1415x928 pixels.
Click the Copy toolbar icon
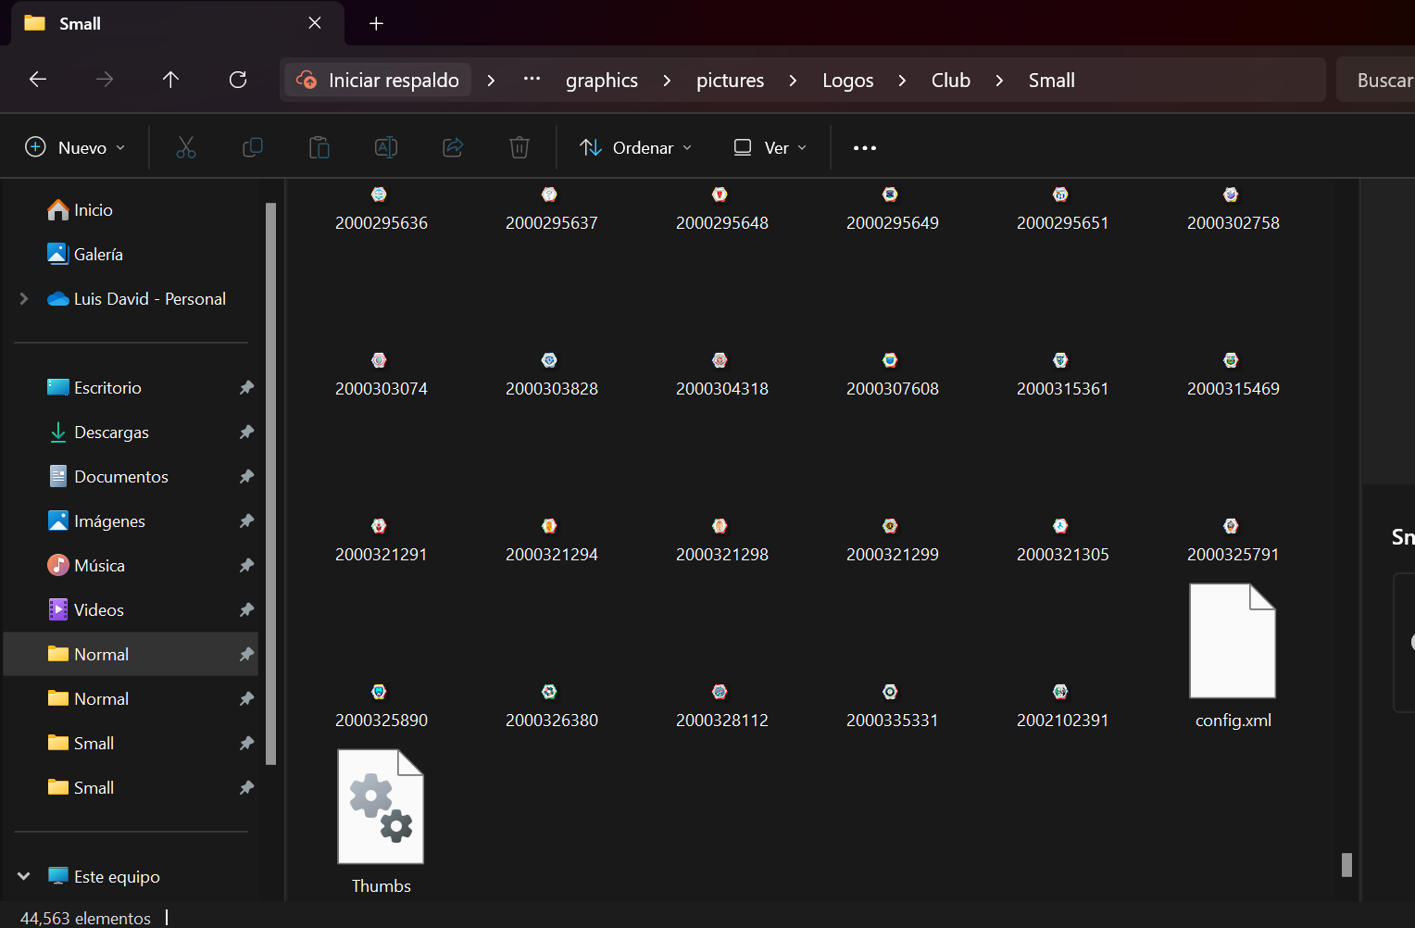pyautogui.click(x=252, y=147)
